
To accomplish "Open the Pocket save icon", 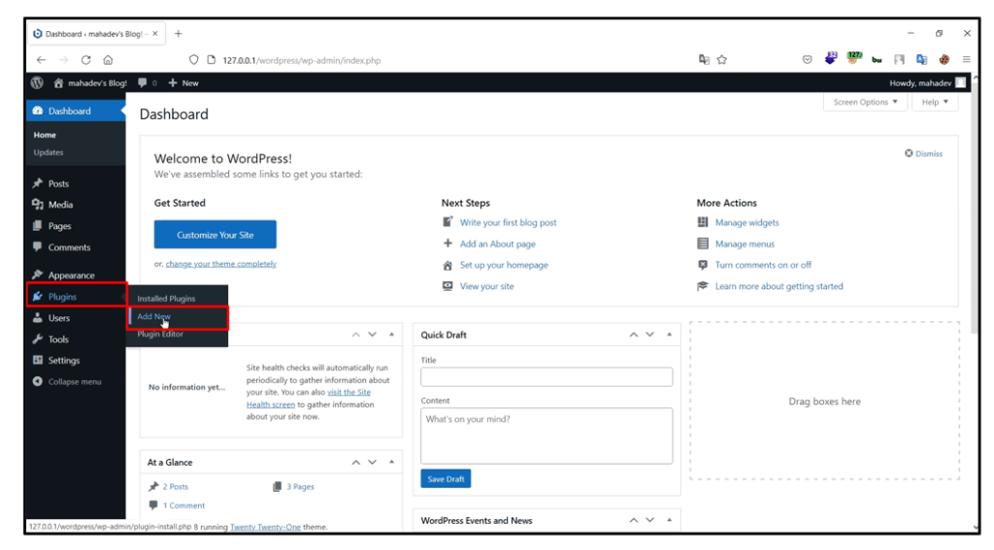I will tap(807, 59).
